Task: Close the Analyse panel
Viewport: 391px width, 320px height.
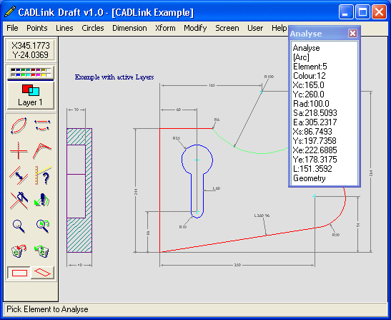Action: (x=352, y=34)
